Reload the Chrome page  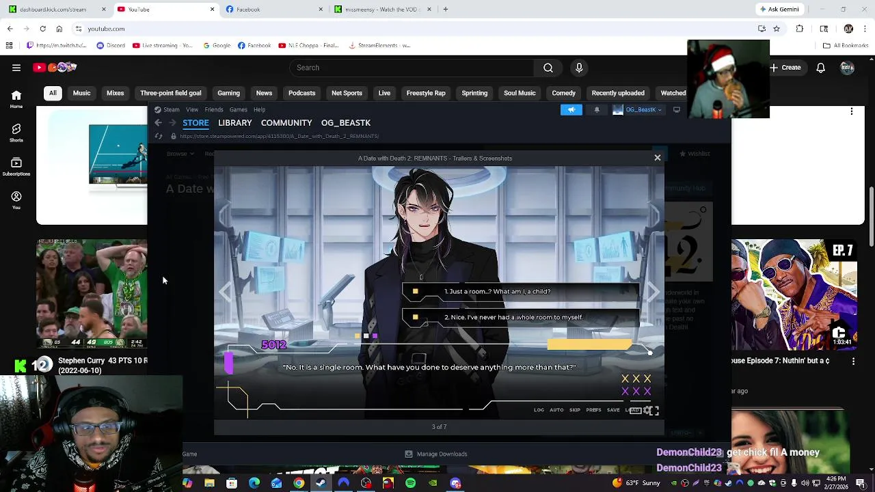point(42,29)
